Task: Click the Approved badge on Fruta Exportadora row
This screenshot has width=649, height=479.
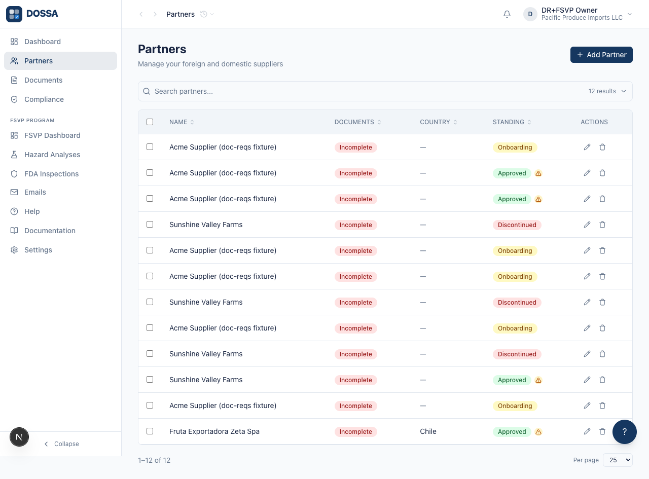Action: tap(512, 432)
